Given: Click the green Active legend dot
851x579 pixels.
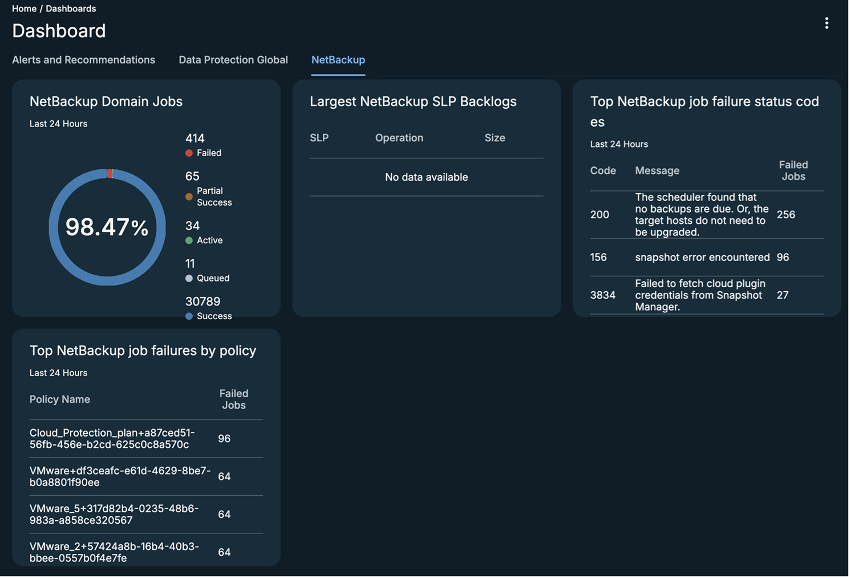Looking at the screenshot, I should (189, 240).
